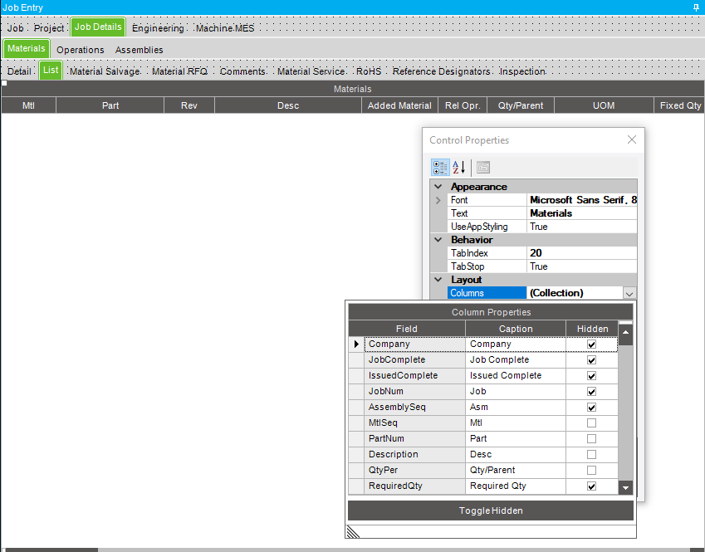705x552 pixels.
Task: Open the Material RFQ tab
Action: pyautogui.click(x=180, y=71)
